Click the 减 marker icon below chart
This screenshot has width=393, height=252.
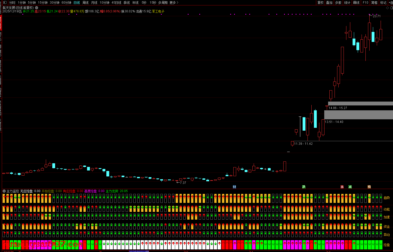click(x=350, y=187)
